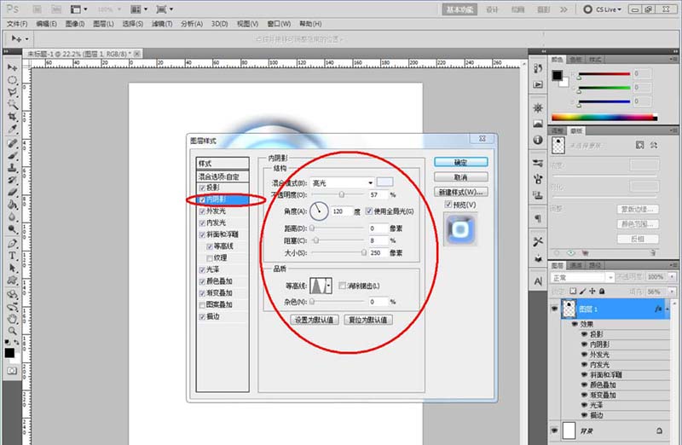
Task: Open the 混合模式 blend mode dropdown
Action: [343, 183]
